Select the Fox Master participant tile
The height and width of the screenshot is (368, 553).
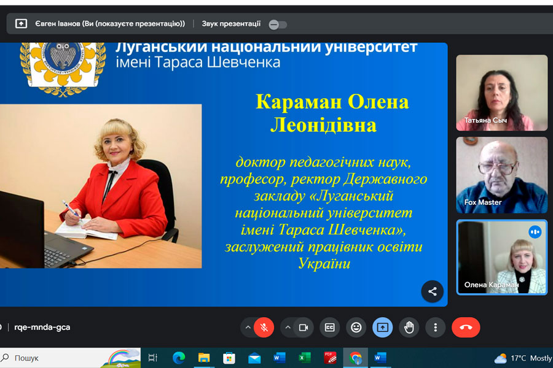pos(501,175)
